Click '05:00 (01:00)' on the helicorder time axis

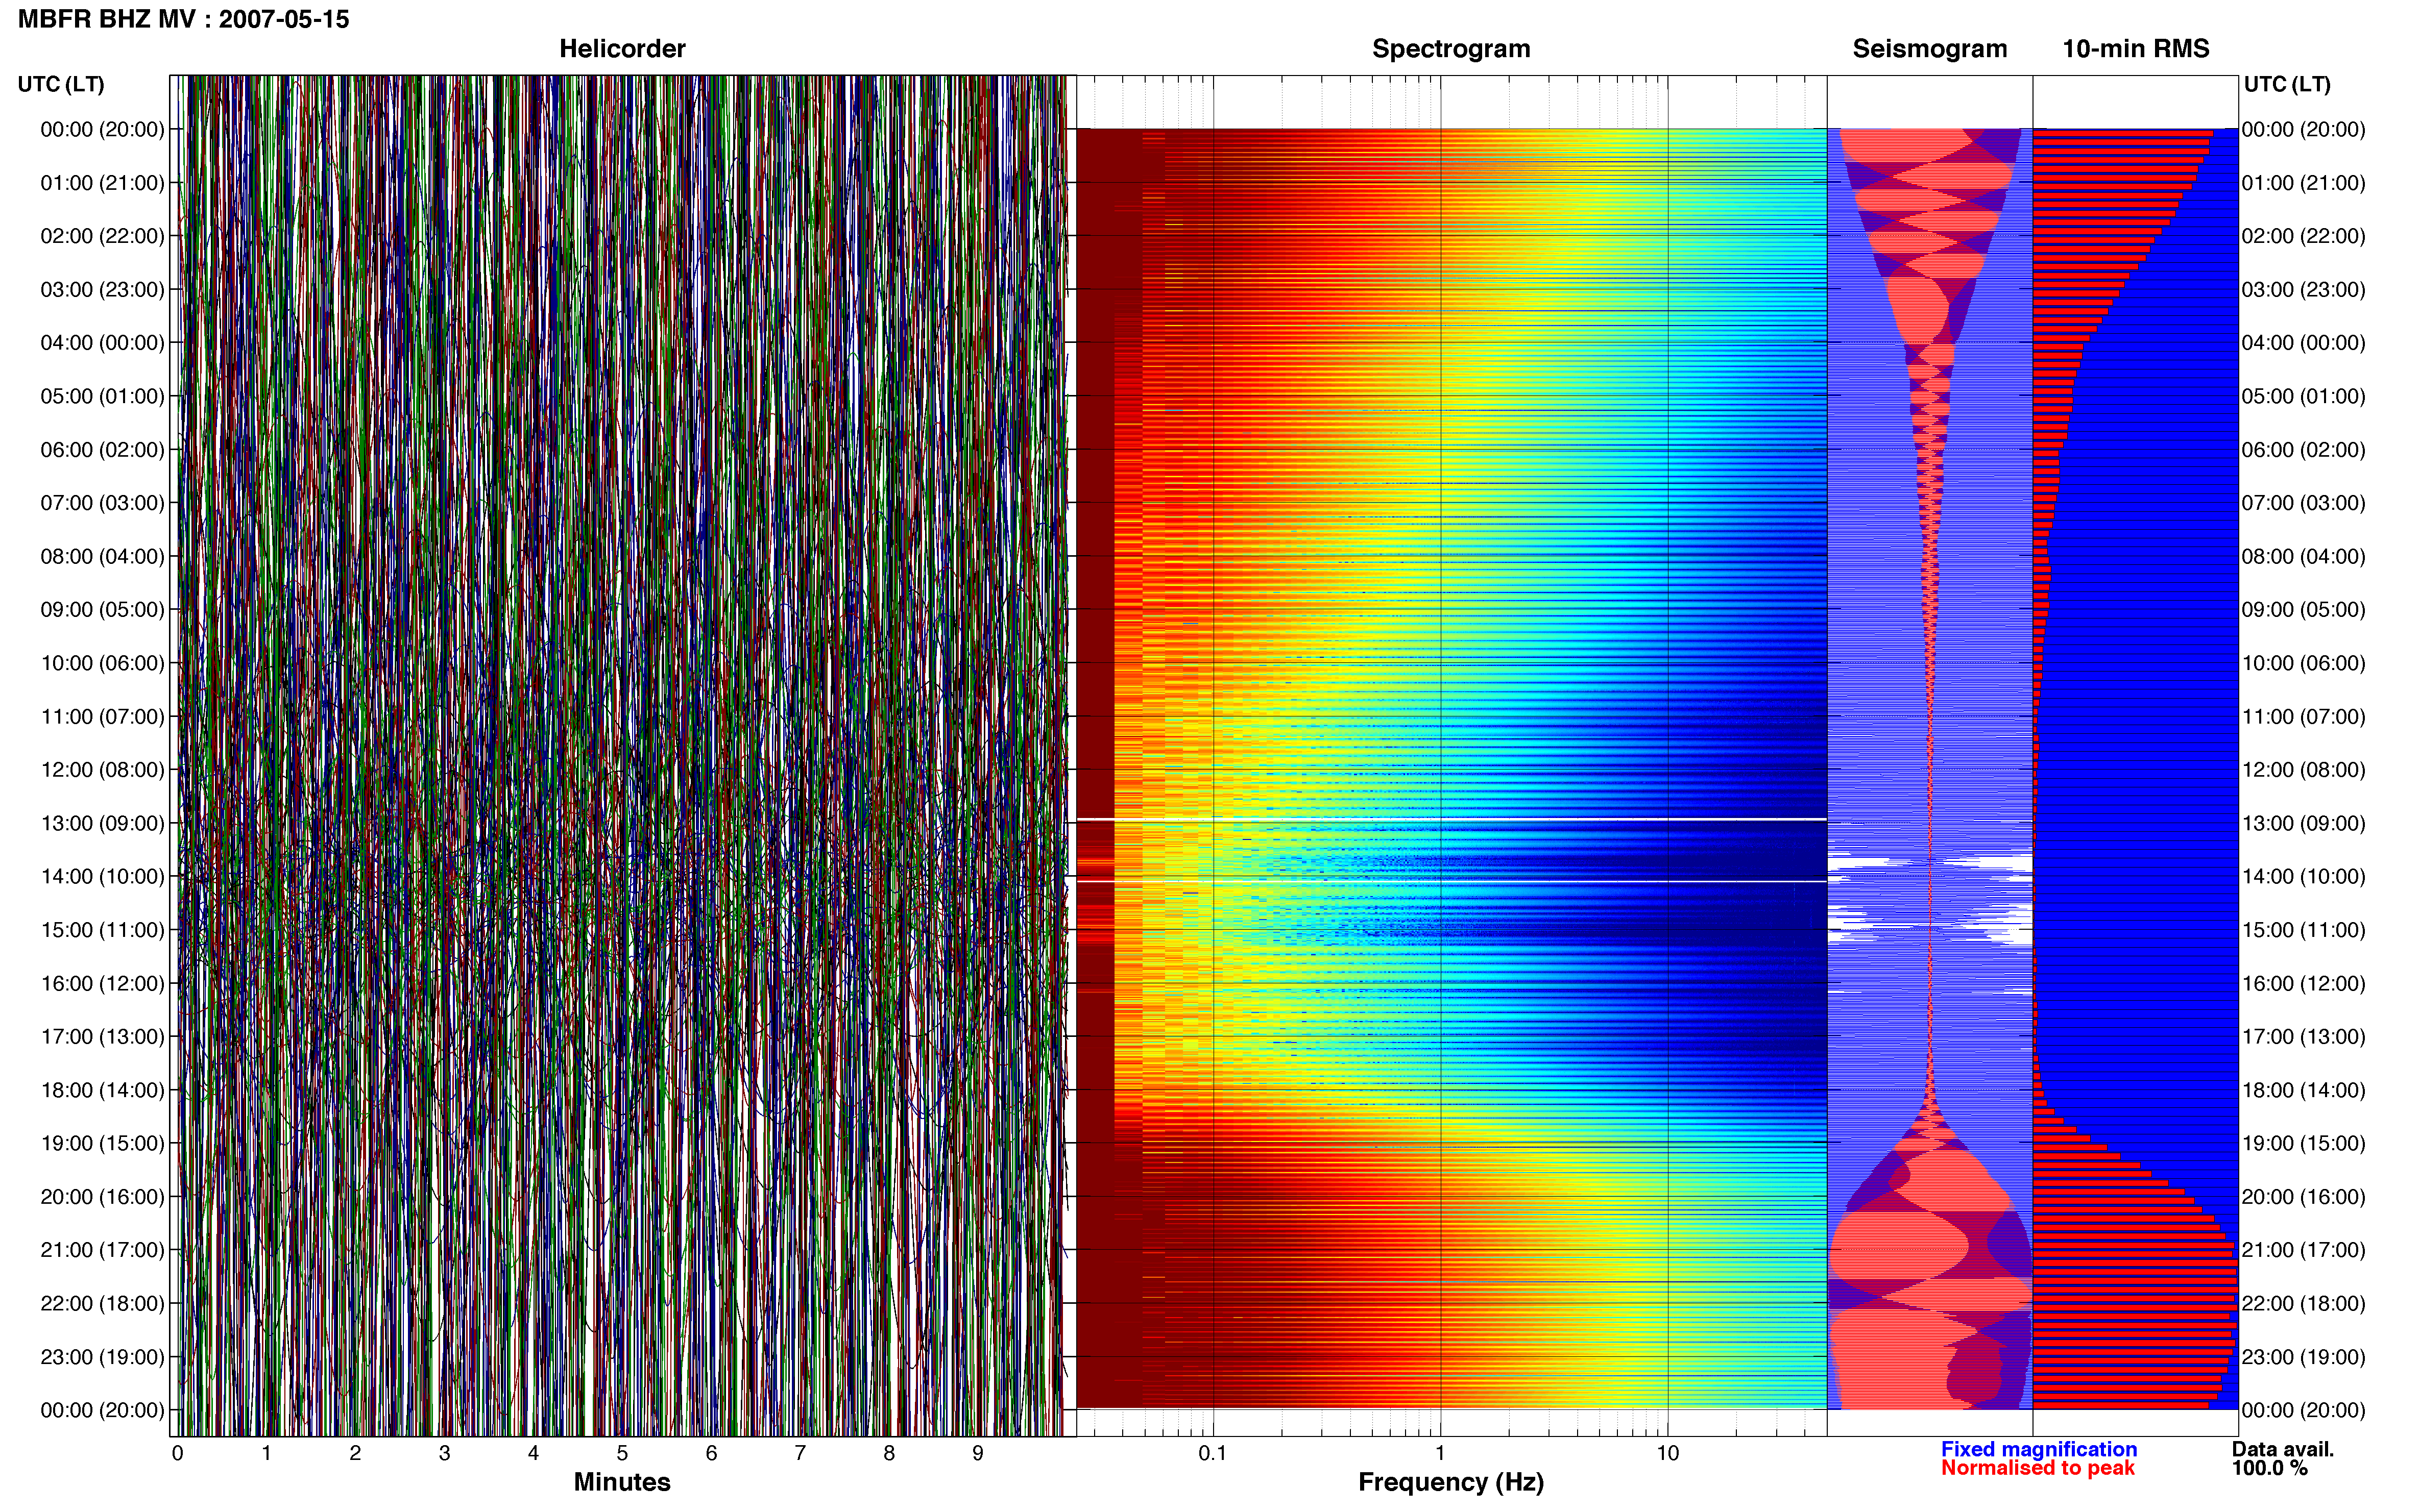102,396
